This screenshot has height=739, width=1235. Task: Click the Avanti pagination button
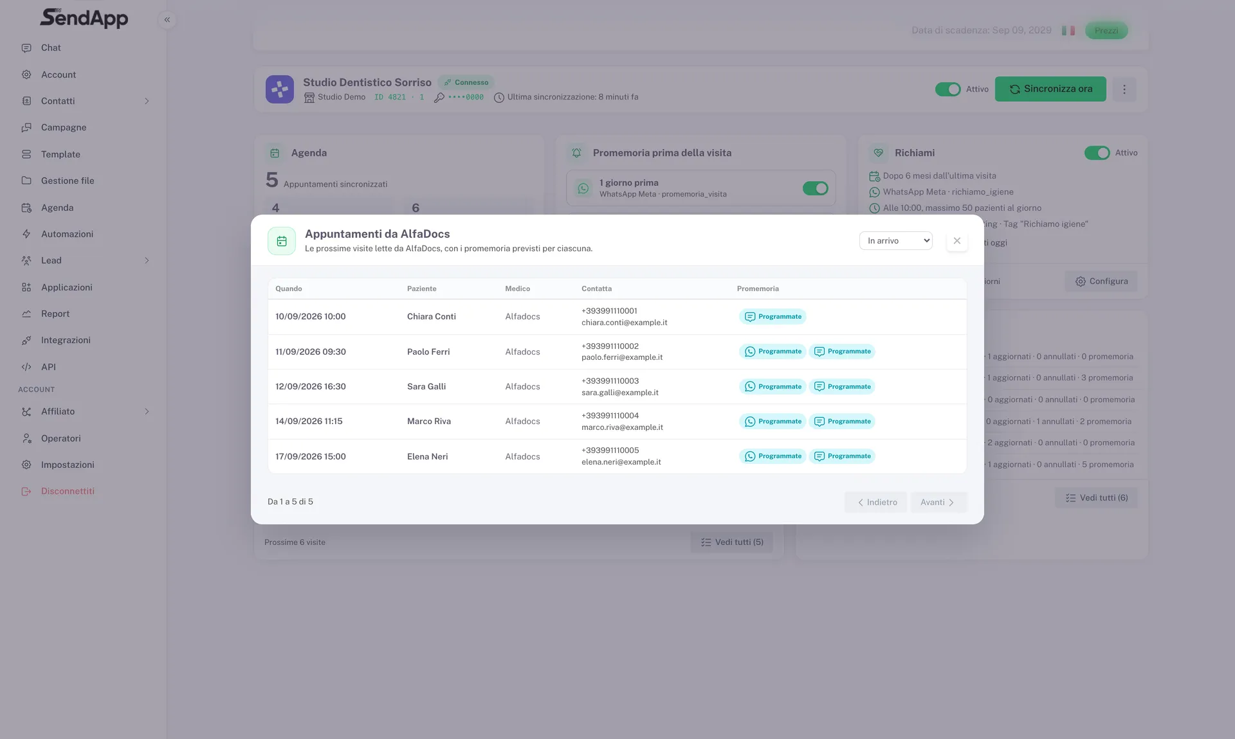tap(938, 503)
